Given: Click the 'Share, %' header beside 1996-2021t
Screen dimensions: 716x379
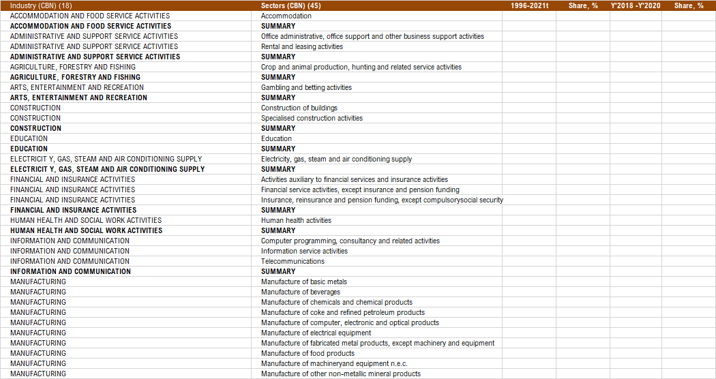Looking at the screenshot, I should pos(583,6).
